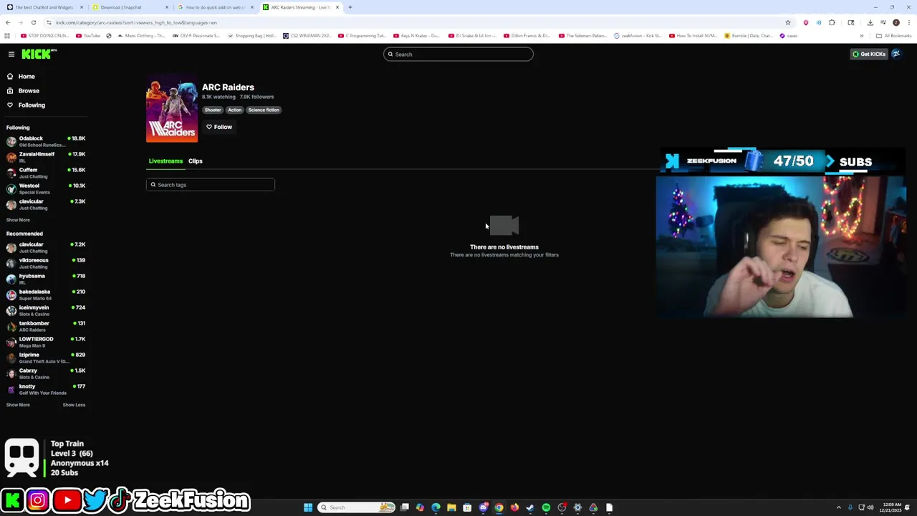Open bakedalaska channel in Recommended
This screenshot has width=917, height=516.
pos(46,295)
